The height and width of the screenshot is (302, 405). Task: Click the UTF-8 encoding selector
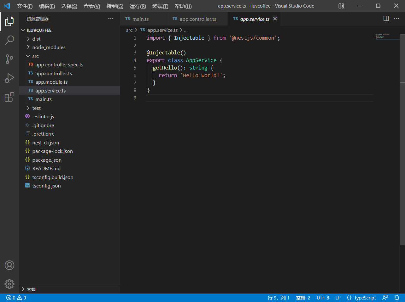(x=323, y=298)
